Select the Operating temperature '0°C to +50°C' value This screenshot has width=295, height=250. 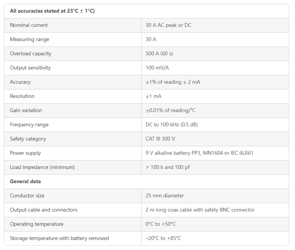[160, 224]
